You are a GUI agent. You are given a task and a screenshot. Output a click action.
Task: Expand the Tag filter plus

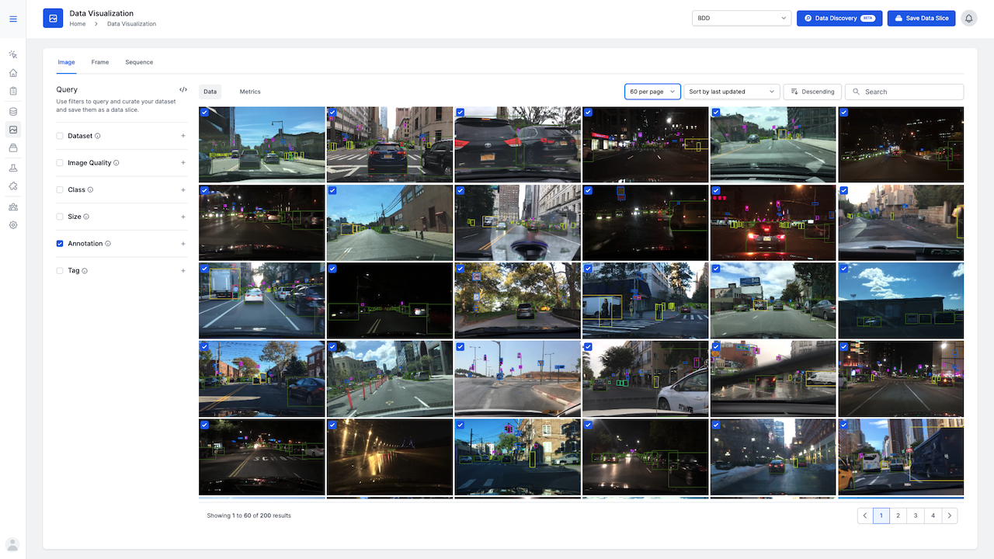[x=183, y=271]
